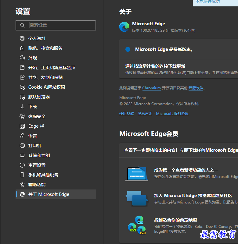Click the lock icon for 隐私、搜索和服务
Image resolution: width=238 pixels, height=244 pixels.
pos(22,48)
